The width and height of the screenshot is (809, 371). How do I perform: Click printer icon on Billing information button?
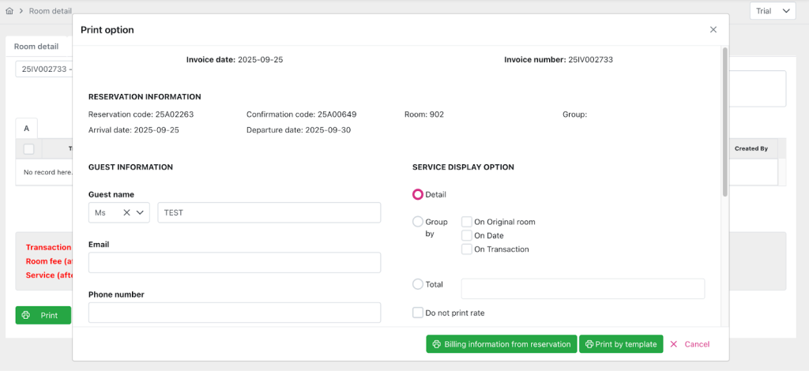tap(436, 344)
